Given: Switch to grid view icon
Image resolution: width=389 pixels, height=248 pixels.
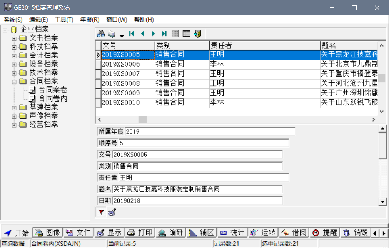Looking at the screenshot, I should [x=175, y=33].
